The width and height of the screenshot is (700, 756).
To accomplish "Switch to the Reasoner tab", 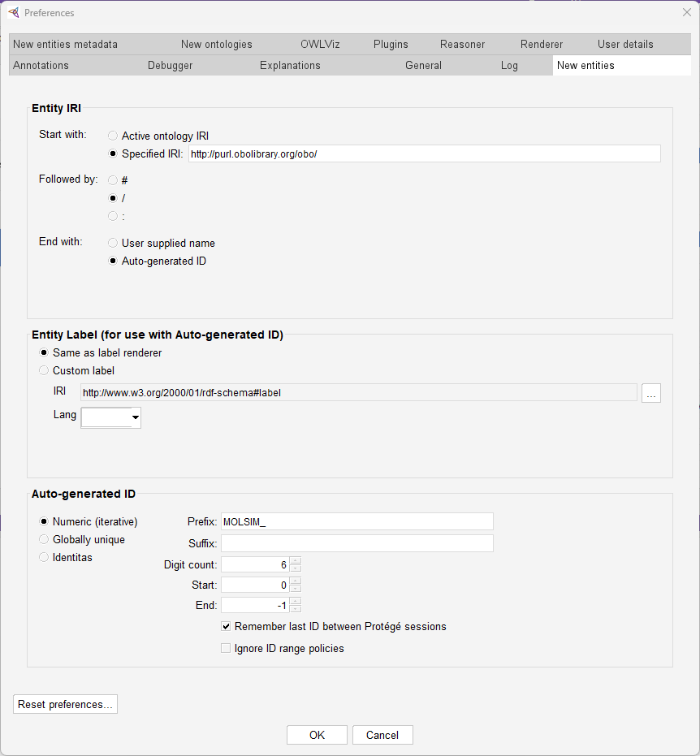I will pos(462,44).
